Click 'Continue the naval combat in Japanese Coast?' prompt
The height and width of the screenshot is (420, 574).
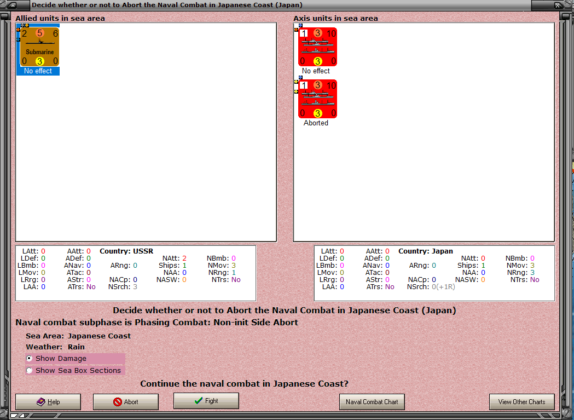point(244,384)
